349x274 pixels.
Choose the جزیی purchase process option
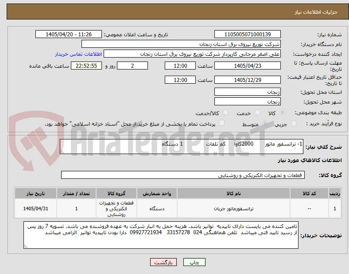(294, 123)
